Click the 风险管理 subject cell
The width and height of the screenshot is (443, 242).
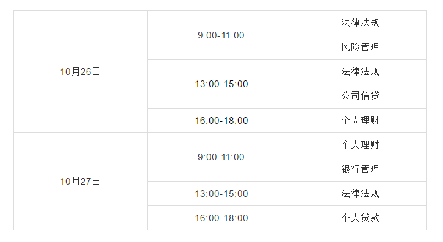pyautogui.click(x=360, y=47)
